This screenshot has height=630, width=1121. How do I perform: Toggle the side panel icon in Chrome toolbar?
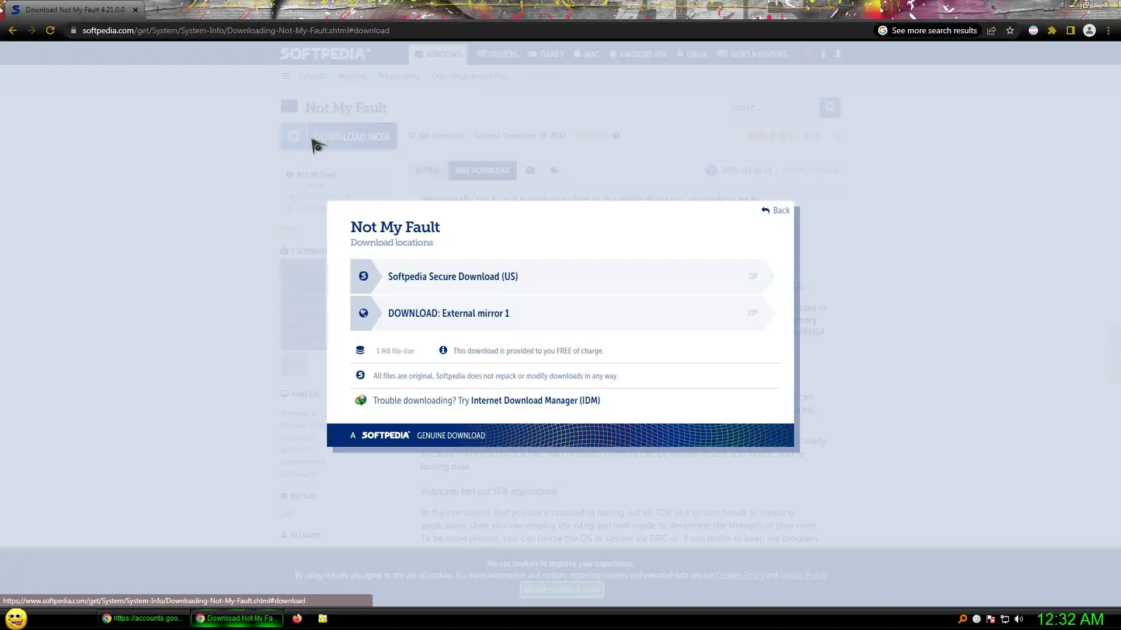point(1070,30)
